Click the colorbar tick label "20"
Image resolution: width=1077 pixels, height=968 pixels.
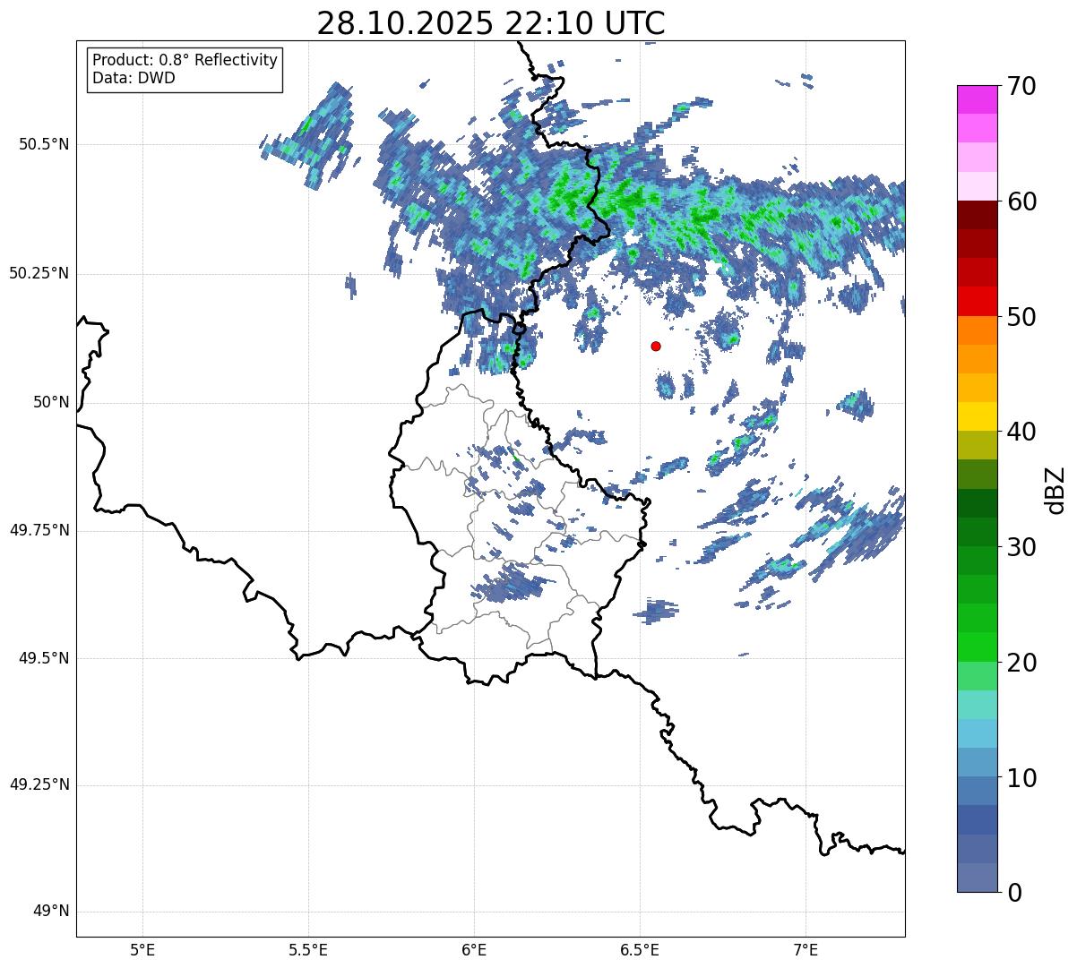[x=1021, y=664]
